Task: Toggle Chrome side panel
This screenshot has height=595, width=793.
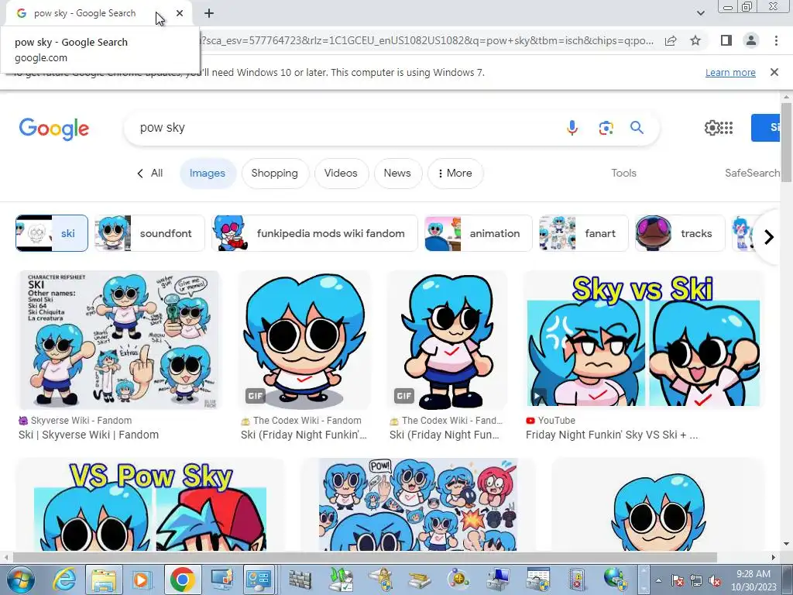Action: 726,40
